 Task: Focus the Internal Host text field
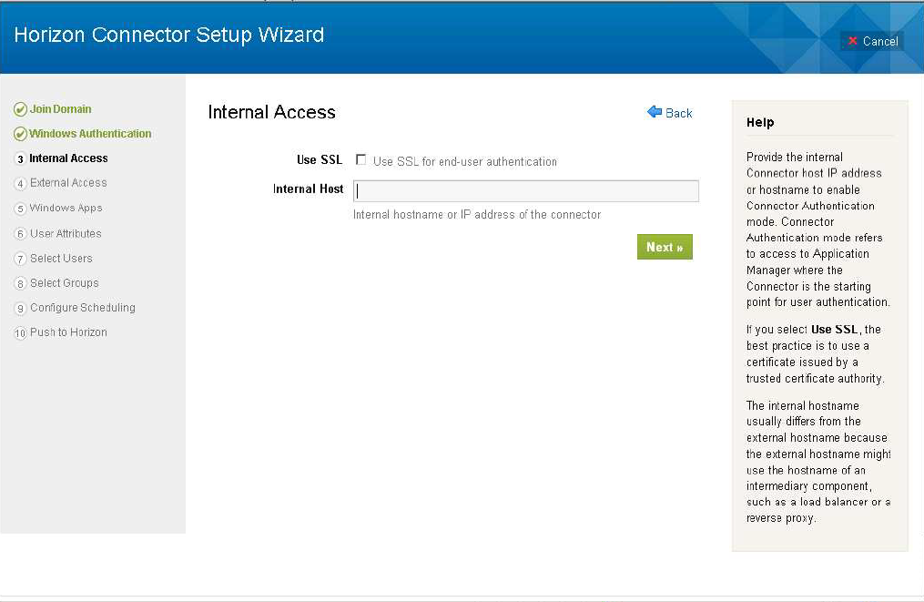tap(526, 190)
